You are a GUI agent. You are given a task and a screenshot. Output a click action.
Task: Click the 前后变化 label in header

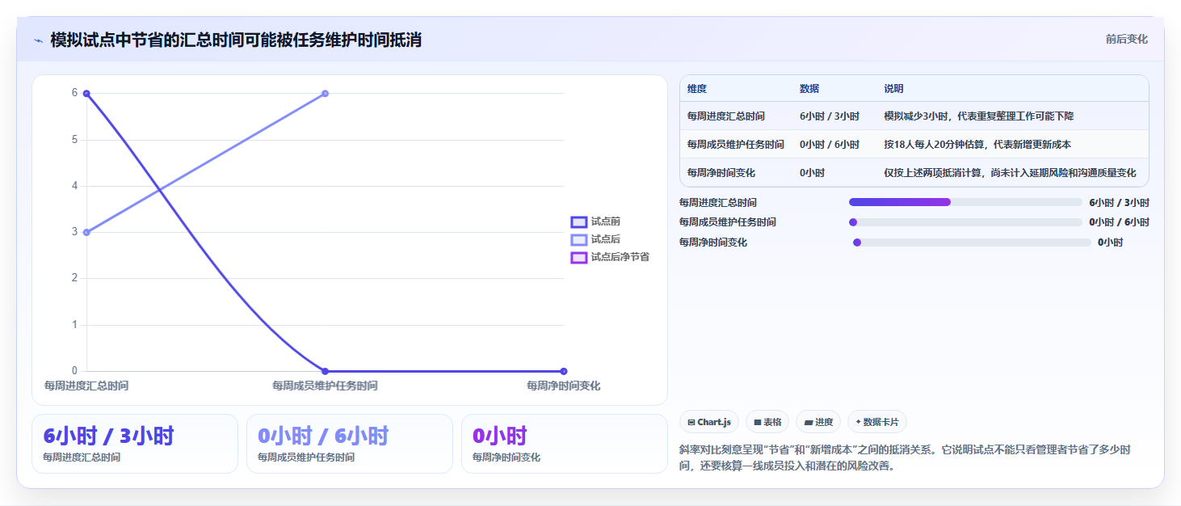(x=1126, y=40)
